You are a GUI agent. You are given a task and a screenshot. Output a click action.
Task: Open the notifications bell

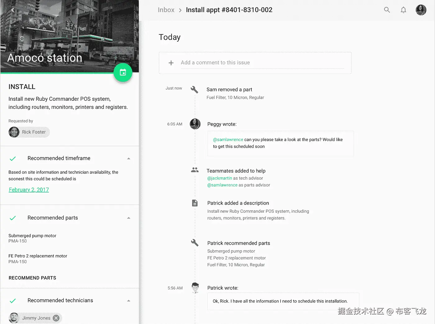[x=403, y=10]
